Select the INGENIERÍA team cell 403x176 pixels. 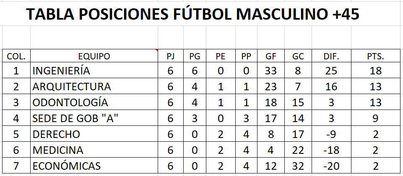point(94,70)
